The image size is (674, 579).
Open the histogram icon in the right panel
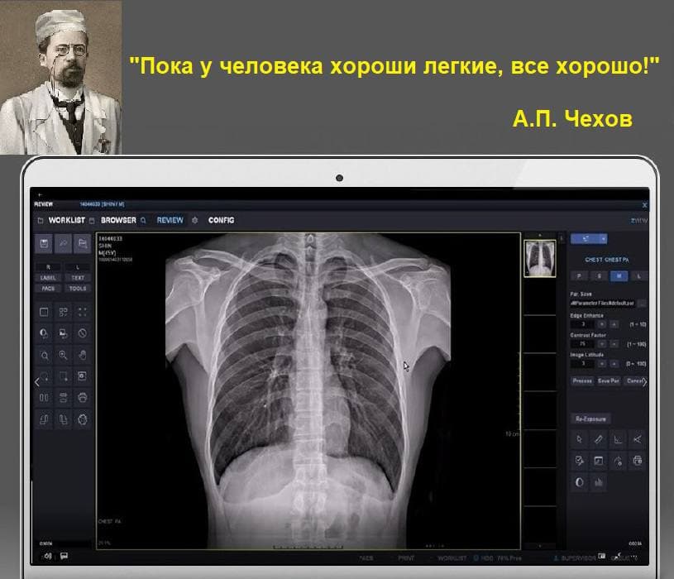pos(600,481)
